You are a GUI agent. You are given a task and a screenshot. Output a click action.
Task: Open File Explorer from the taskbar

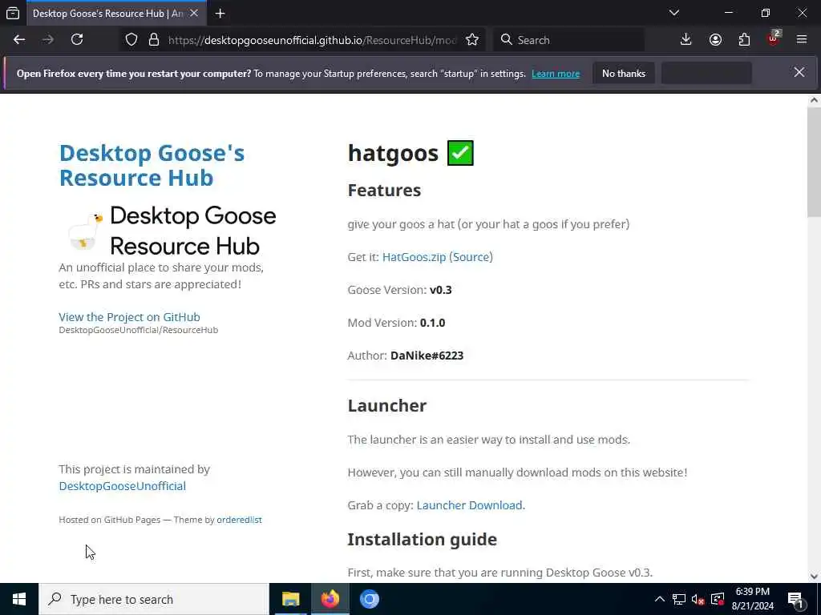click(290, 599)
